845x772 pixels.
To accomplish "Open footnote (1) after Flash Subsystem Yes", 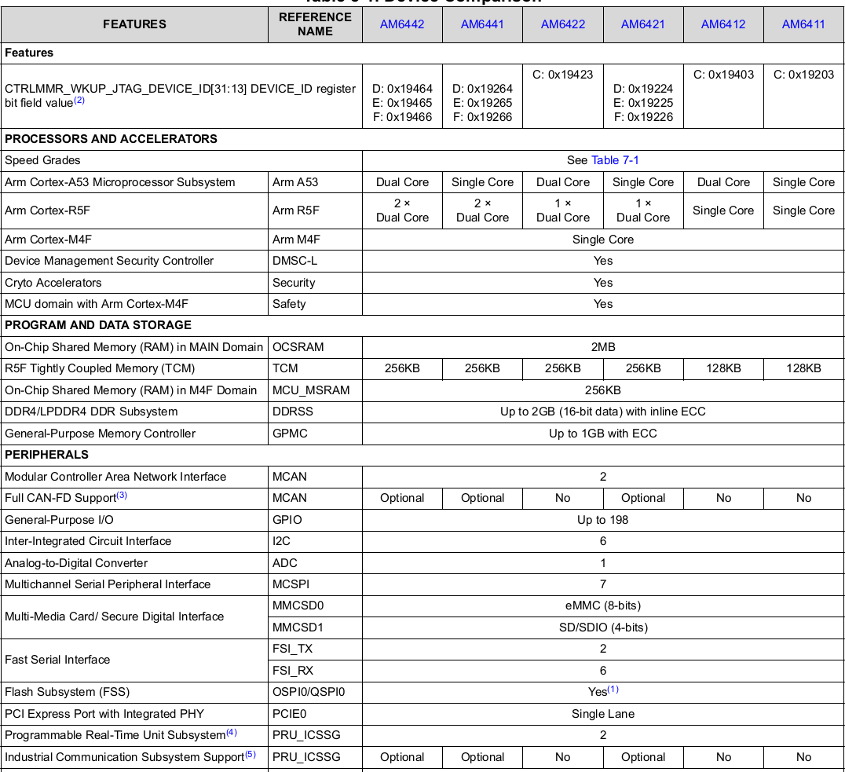I will point(613,689).
